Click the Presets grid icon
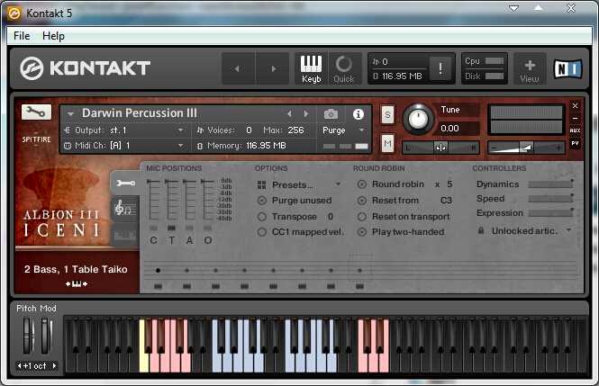The height and width of the screenshot is (386, 599). click(262, 185)
